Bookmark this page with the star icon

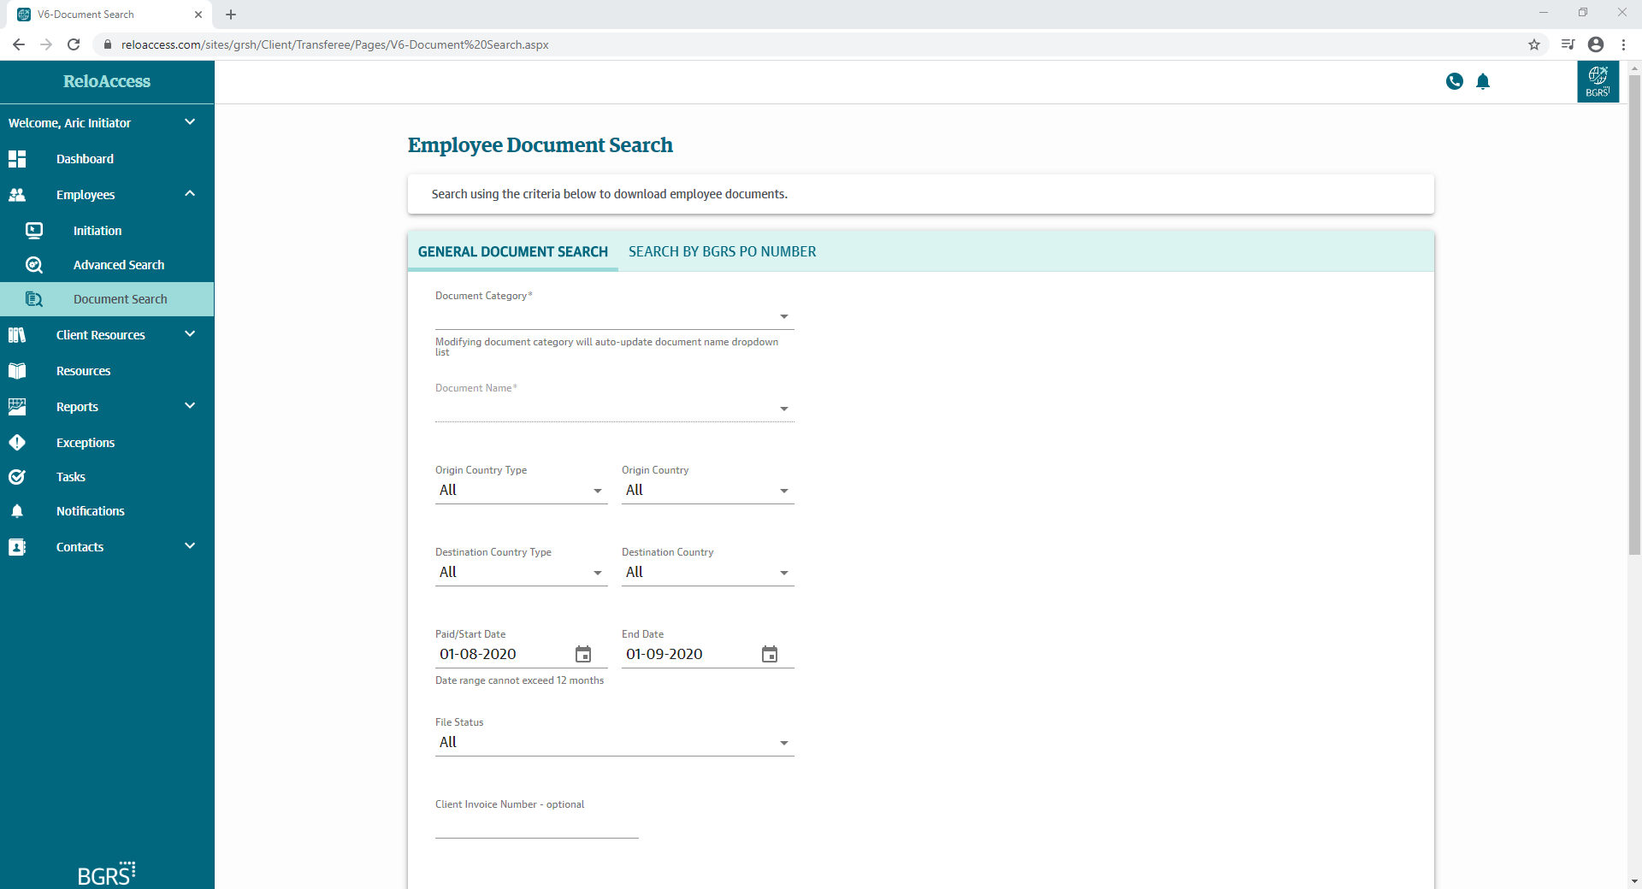(1534, 44)
